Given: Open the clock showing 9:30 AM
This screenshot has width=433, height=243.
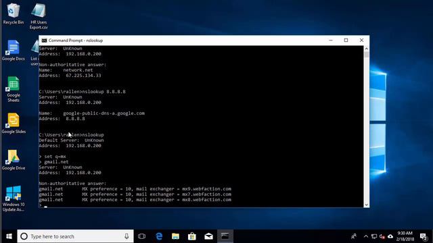Looking at the screenshot, I should pyautogui.click(x=405, y=236).
